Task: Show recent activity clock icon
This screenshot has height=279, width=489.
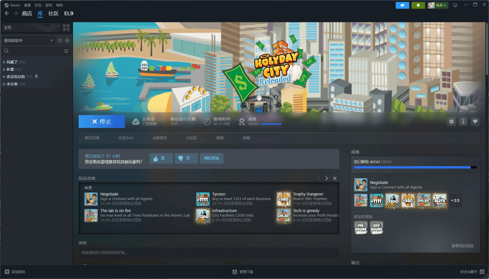Action: coord(60,41)
